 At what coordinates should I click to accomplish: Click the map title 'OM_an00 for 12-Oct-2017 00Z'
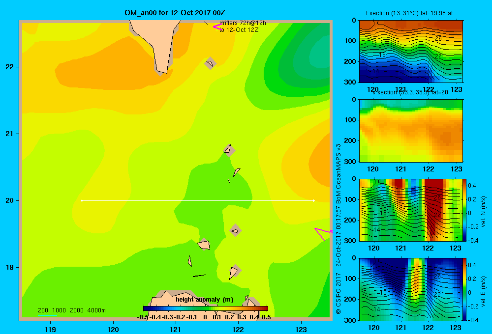pyautogui.click(x=175, y=13)
